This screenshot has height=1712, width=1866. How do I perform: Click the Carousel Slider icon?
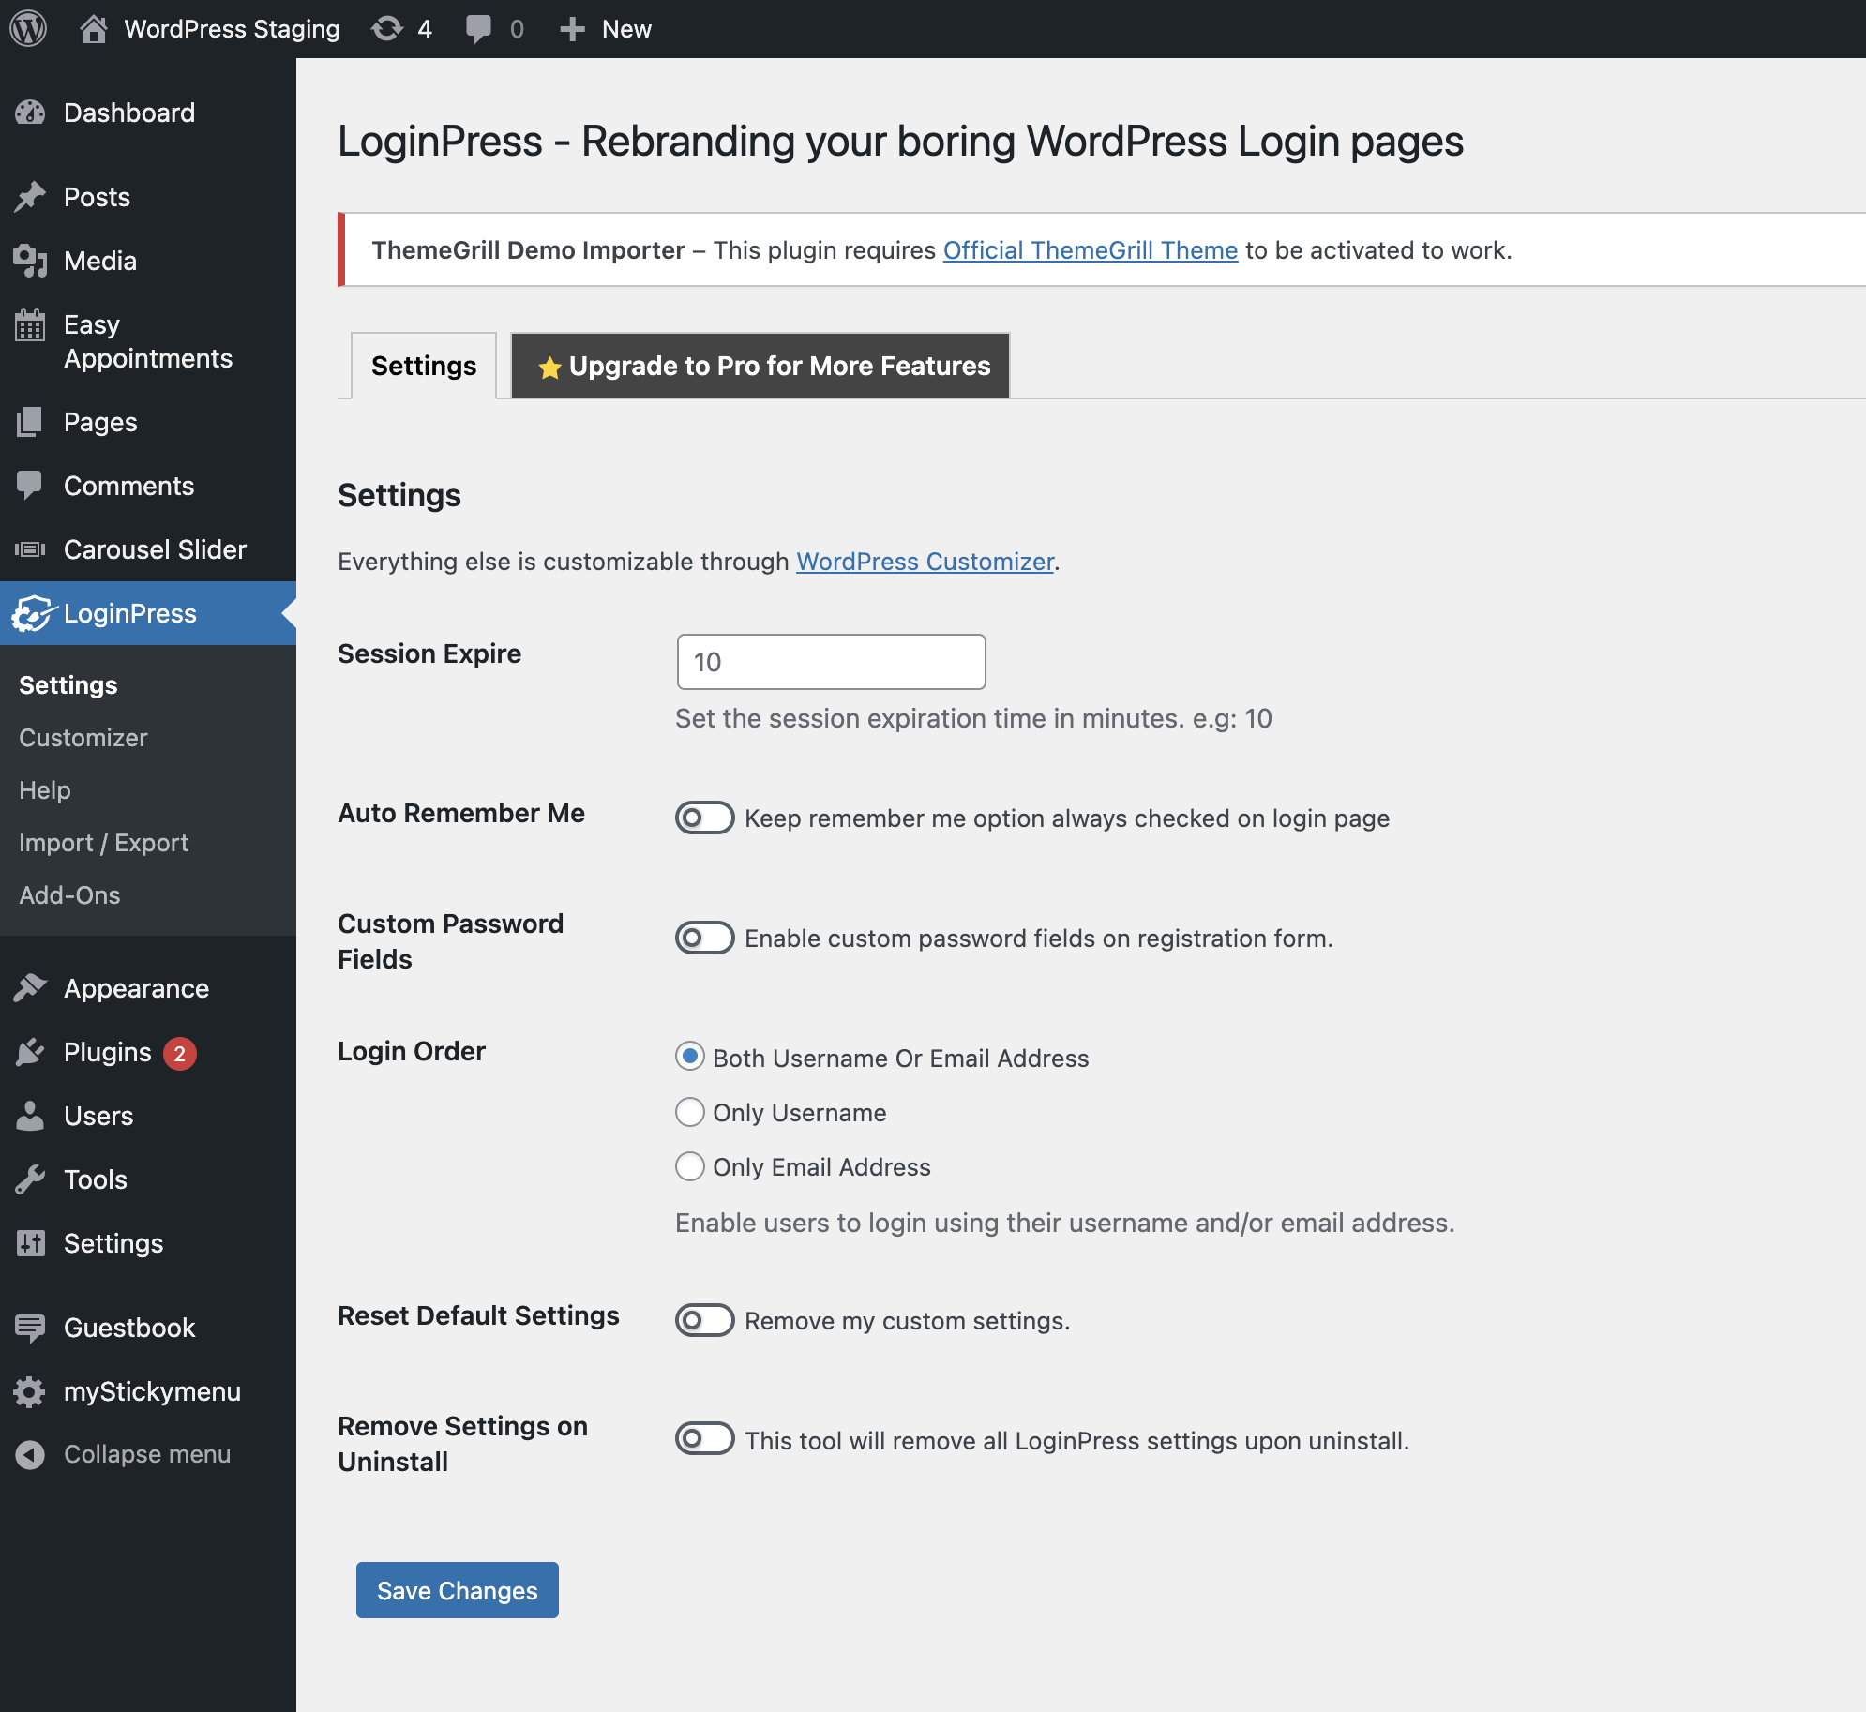click(30, 549)
